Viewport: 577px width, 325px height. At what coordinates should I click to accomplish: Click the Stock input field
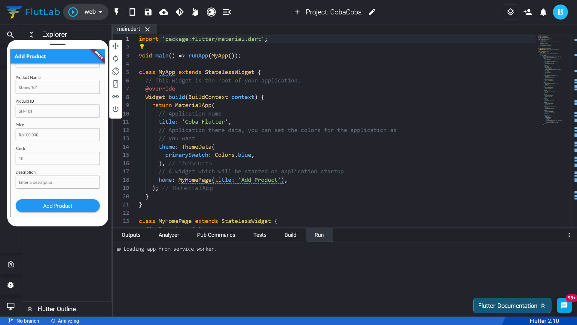(x=58, y=158)
